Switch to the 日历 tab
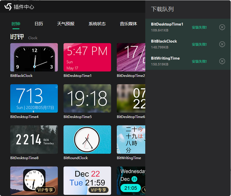 (39, 24)
